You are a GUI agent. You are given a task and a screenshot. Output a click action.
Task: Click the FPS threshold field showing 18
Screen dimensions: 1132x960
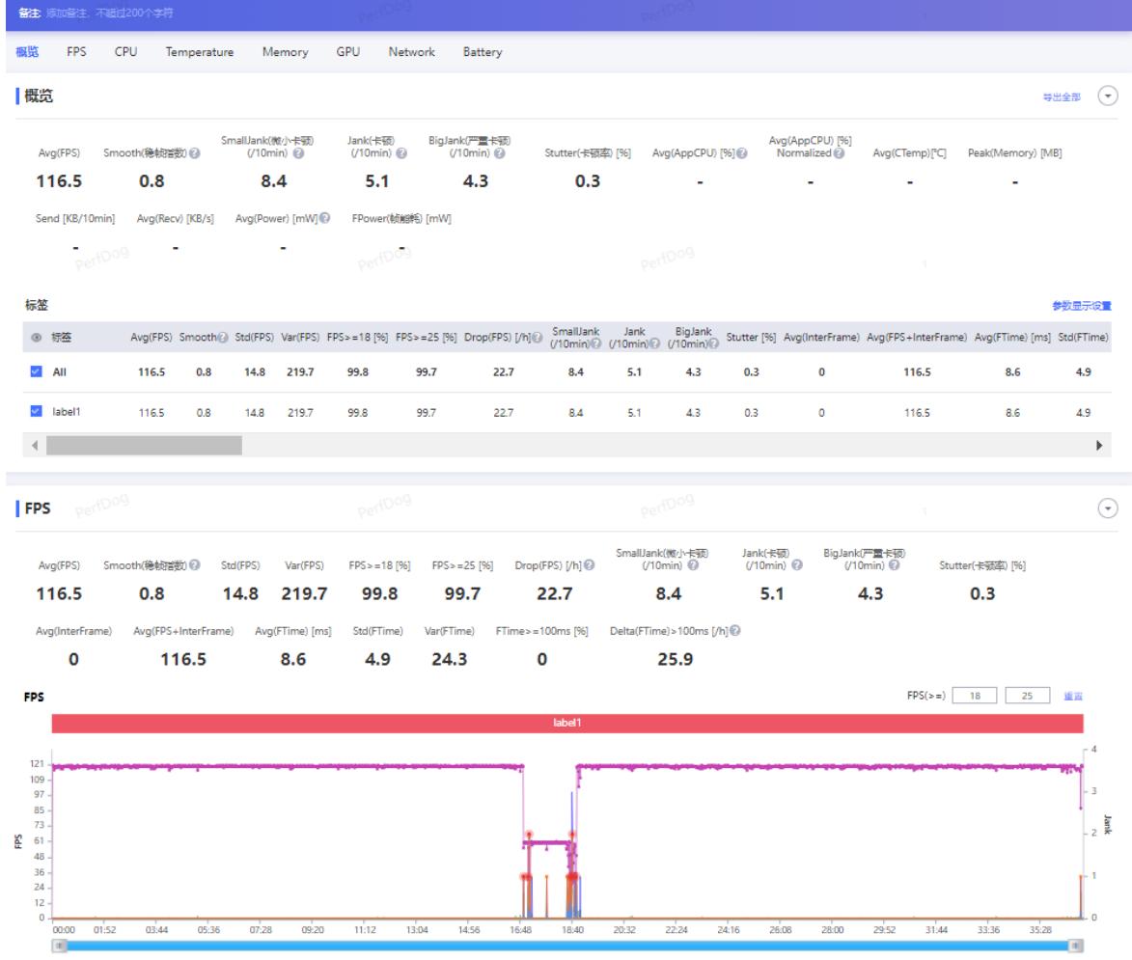tap(976, 695)
